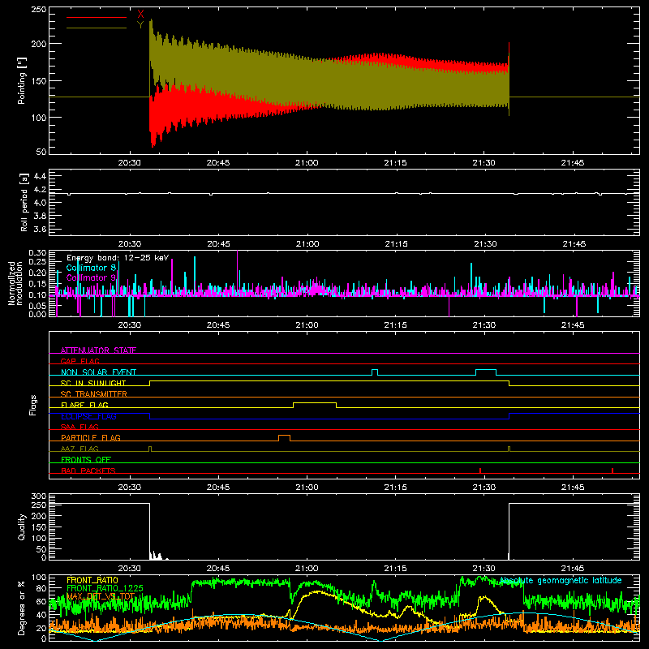Screen dimensions: 649x649
Task: Click the SAA_FLAG label
Action: 80,427
